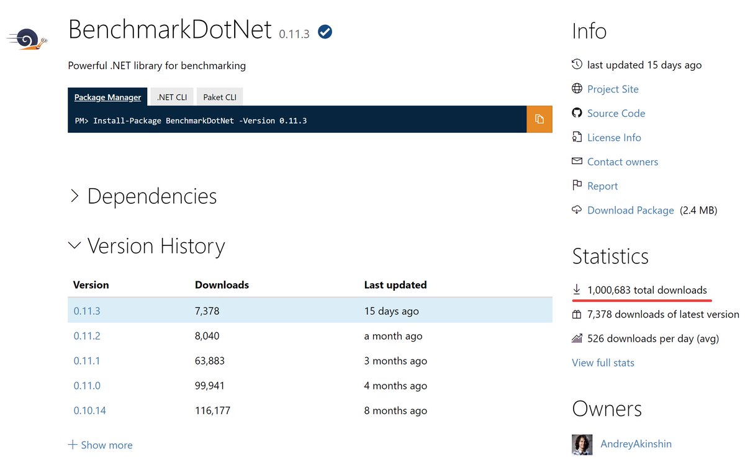
Task: Click the envelope icon beside Contact owners
Action: pos(577,161)
